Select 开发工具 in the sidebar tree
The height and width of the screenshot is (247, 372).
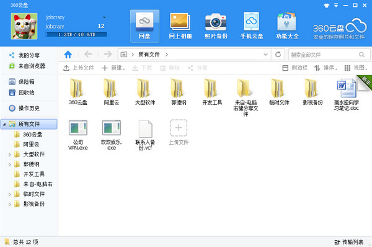pos(29,174)
